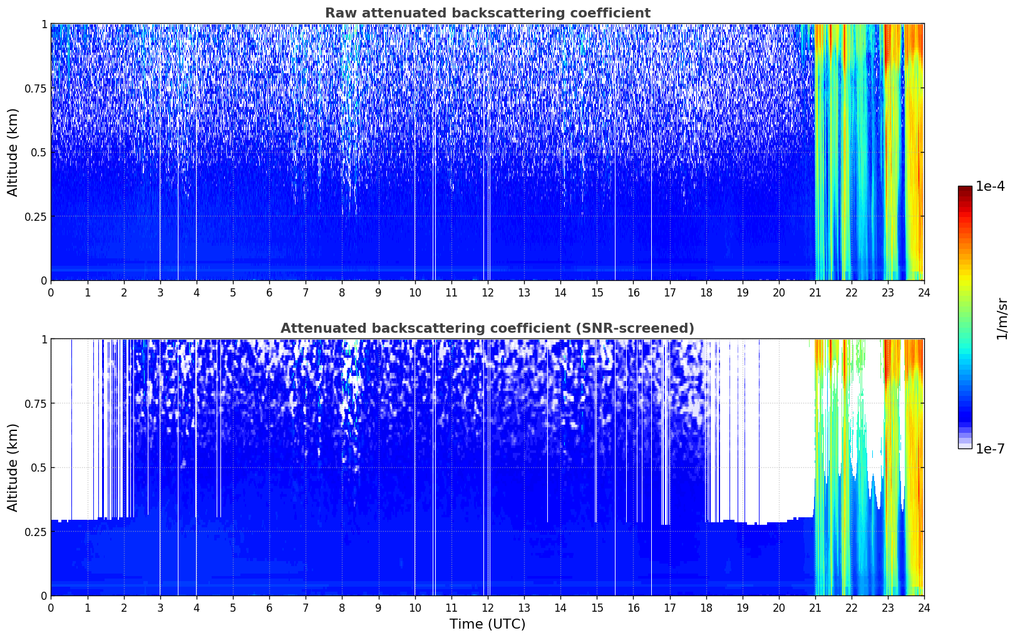
Task: Click x-tick '22' on the SNR-screened plot
Action: point(852,607)
